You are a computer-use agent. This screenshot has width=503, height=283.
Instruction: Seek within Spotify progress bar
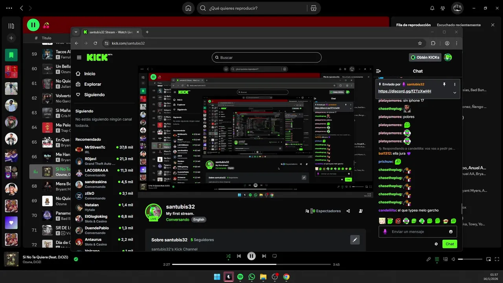(251, 265)
